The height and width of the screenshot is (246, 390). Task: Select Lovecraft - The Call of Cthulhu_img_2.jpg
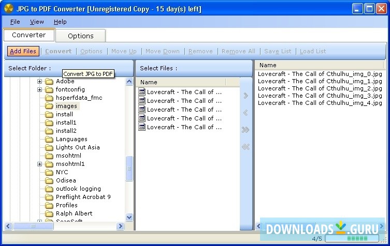coord(320,88)
